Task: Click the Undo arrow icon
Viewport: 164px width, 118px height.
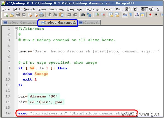Action: pos(69,15)
